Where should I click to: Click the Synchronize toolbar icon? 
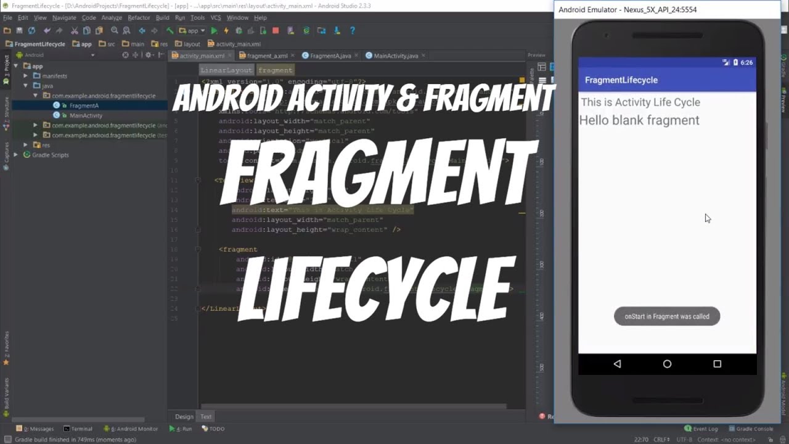pyautogui.click(x=31, y=30)
